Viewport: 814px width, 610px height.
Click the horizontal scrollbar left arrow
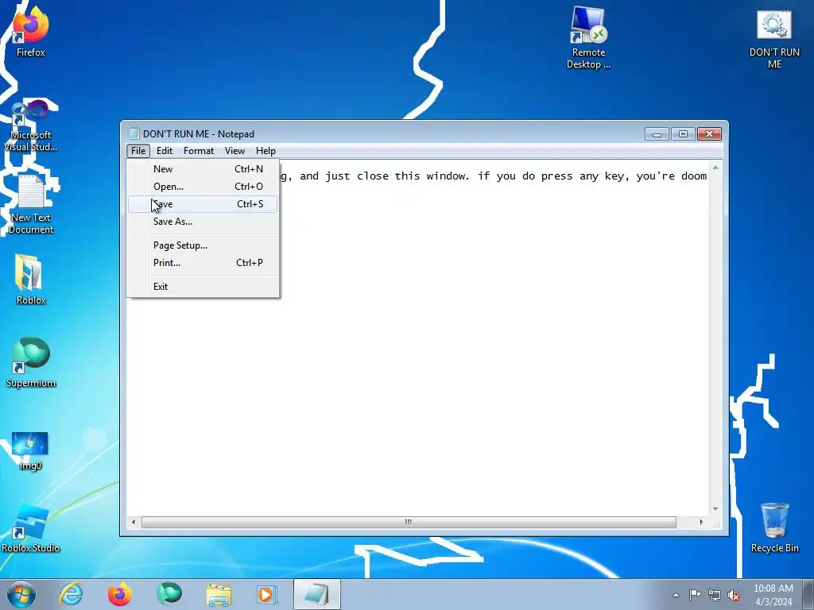pos(134,522)
